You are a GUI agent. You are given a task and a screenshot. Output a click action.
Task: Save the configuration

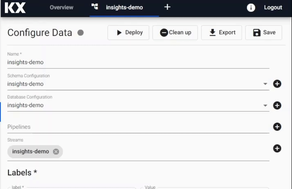pyautogui.click(x=264, y=33)
